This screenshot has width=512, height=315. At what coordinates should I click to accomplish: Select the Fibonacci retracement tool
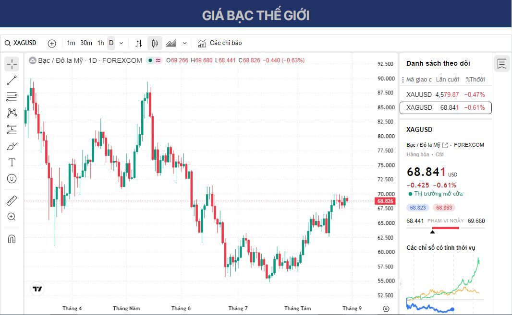[12, 96]
